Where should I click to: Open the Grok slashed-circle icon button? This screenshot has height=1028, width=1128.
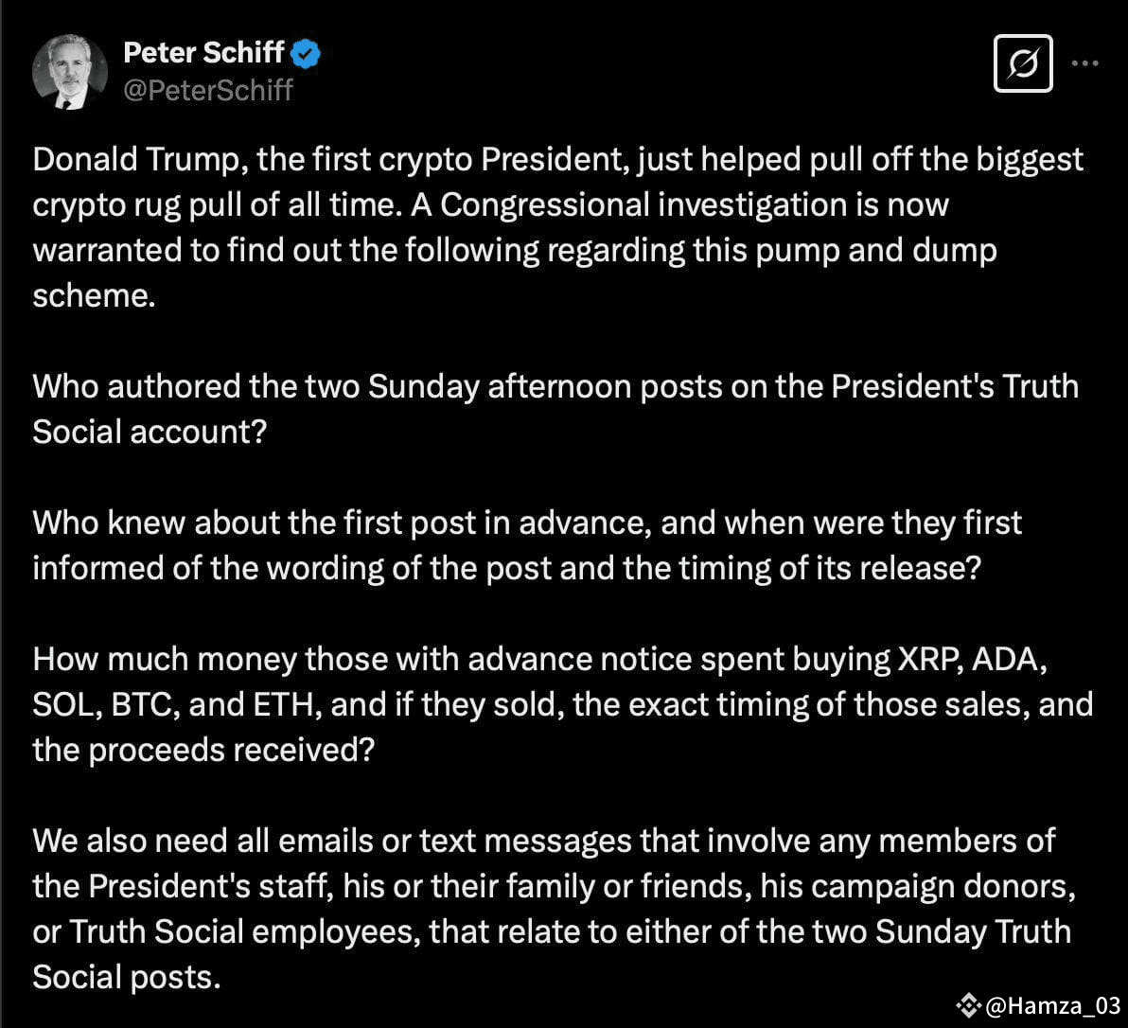(x=1023, y=63)
